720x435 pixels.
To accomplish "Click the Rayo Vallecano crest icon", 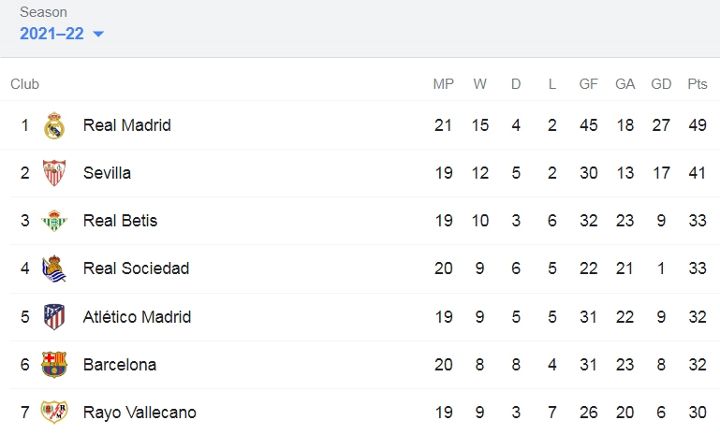I will (54, 412).
